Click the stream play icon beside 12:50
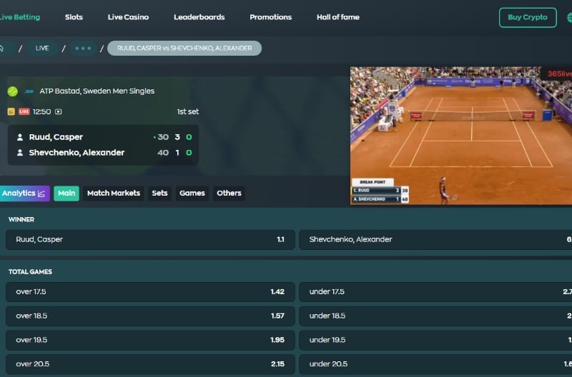Image resolution: width=572 pixels, height=377 pixels. pos(59,111)
